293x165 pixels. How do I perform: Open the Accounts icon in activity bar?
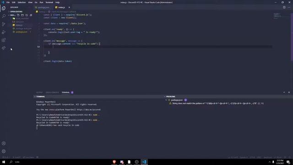[4, 143]
